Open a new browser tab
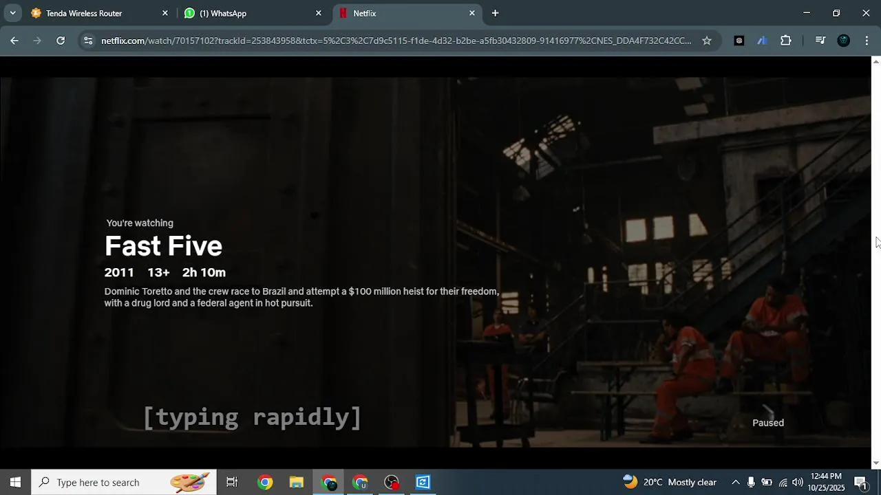881x495 pixels. 495,13
